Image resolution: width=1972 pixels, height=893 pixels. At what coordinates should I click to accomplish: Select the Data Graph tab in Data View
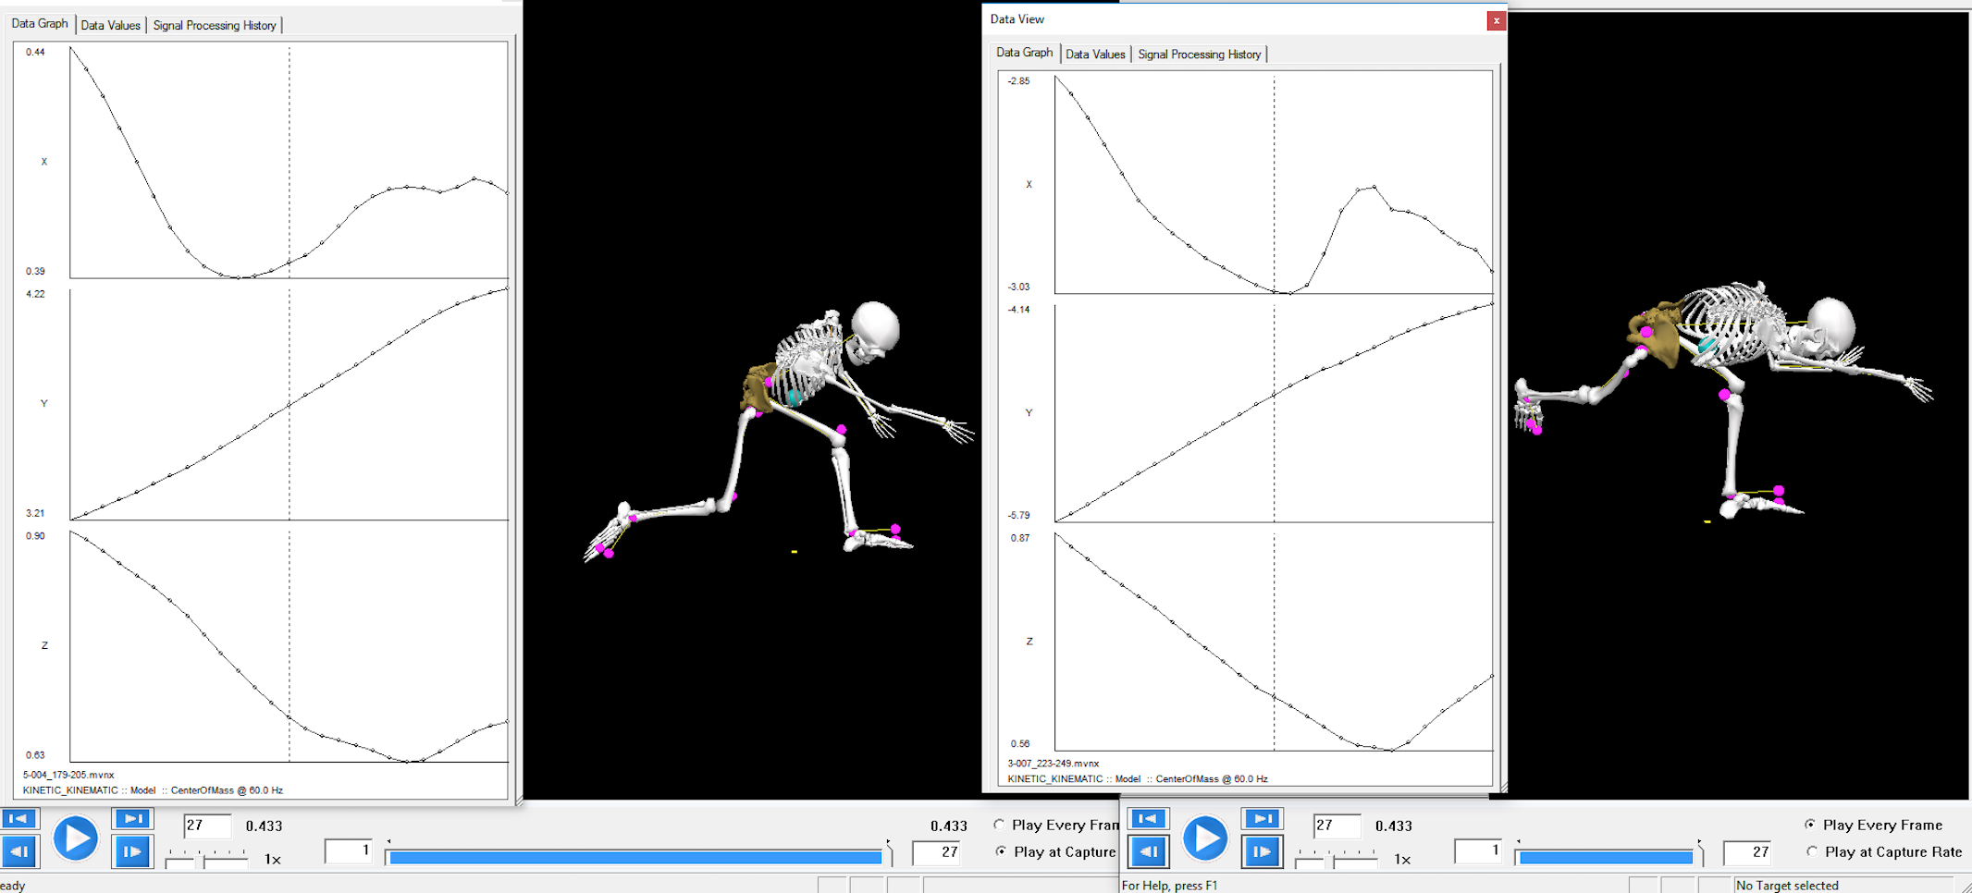pos(1023,53)
